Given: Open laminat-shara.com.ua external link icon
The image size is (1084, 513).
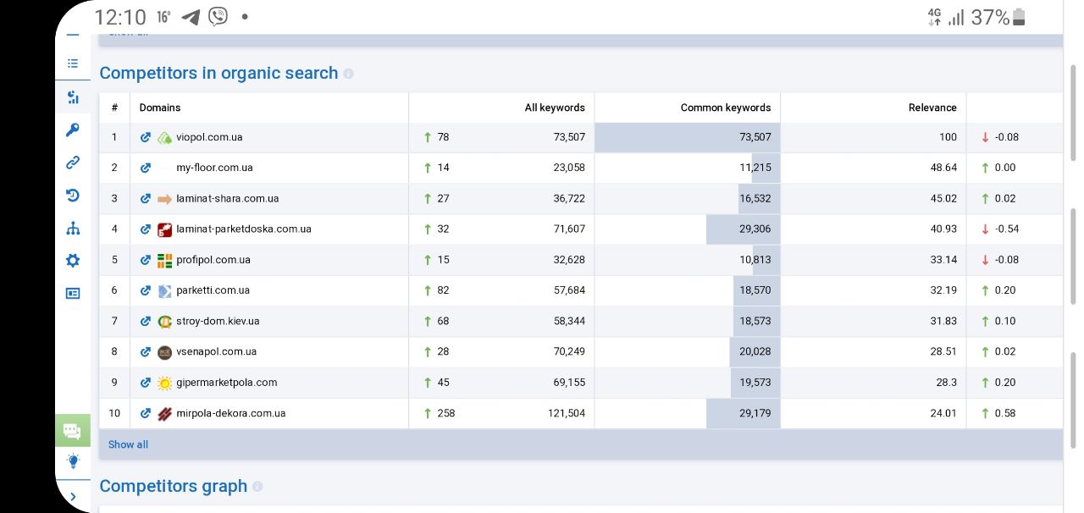Looking at the screenshot, I should [146, 199].
